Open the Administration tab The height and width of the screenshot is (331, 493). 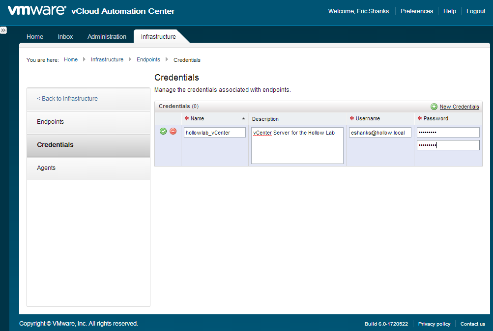click(107, 37)
